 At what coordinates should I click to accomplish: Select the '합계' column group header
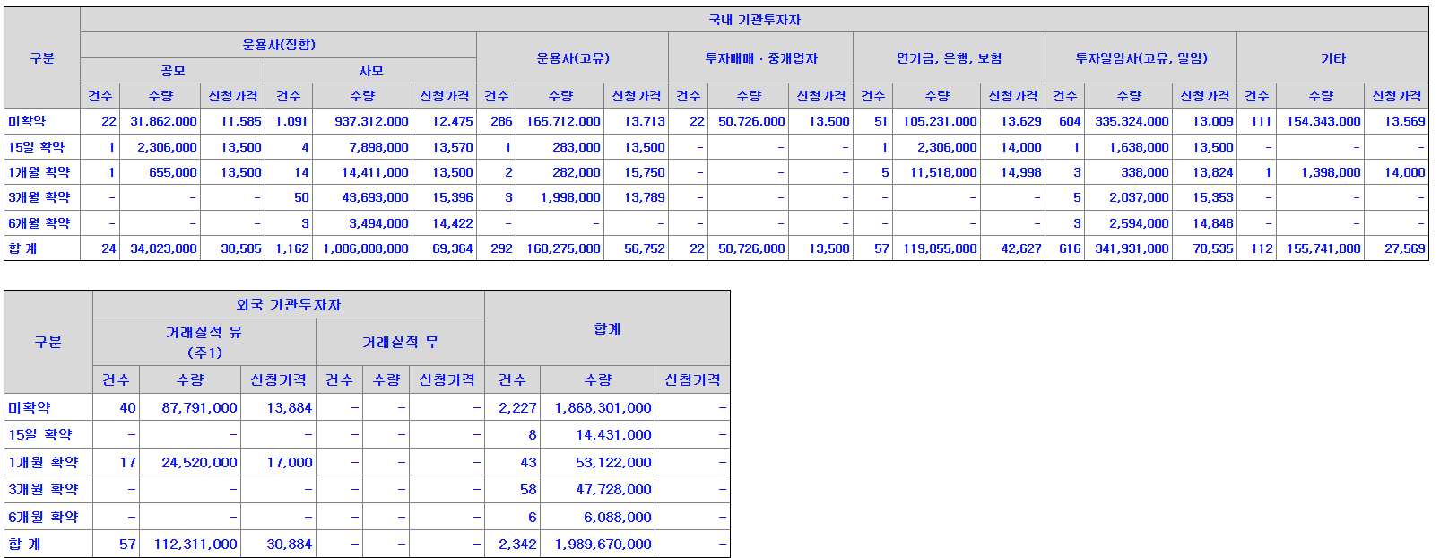607,329
